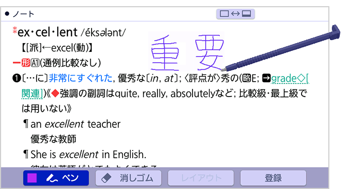Select the ノート header label
Screen dimensions: 351x189
[x=23, y=14]
